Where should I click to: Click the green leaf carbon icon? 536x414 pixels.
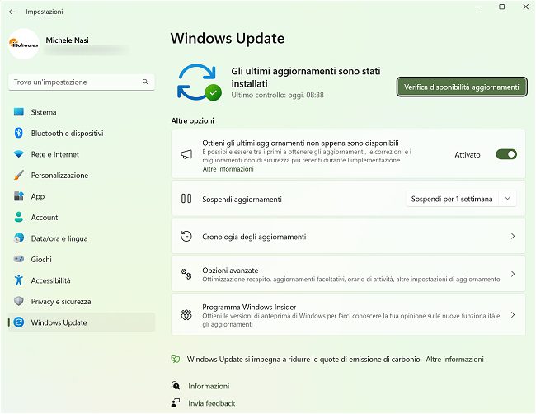pyautogui.click(x=176, y=360)
